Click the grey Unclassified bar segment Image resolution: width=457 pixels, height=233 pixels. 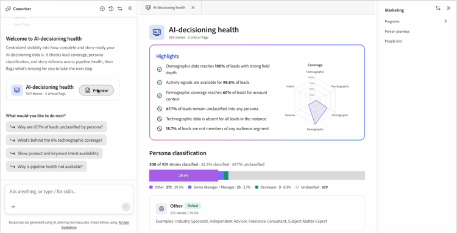[x=296, y=176]
